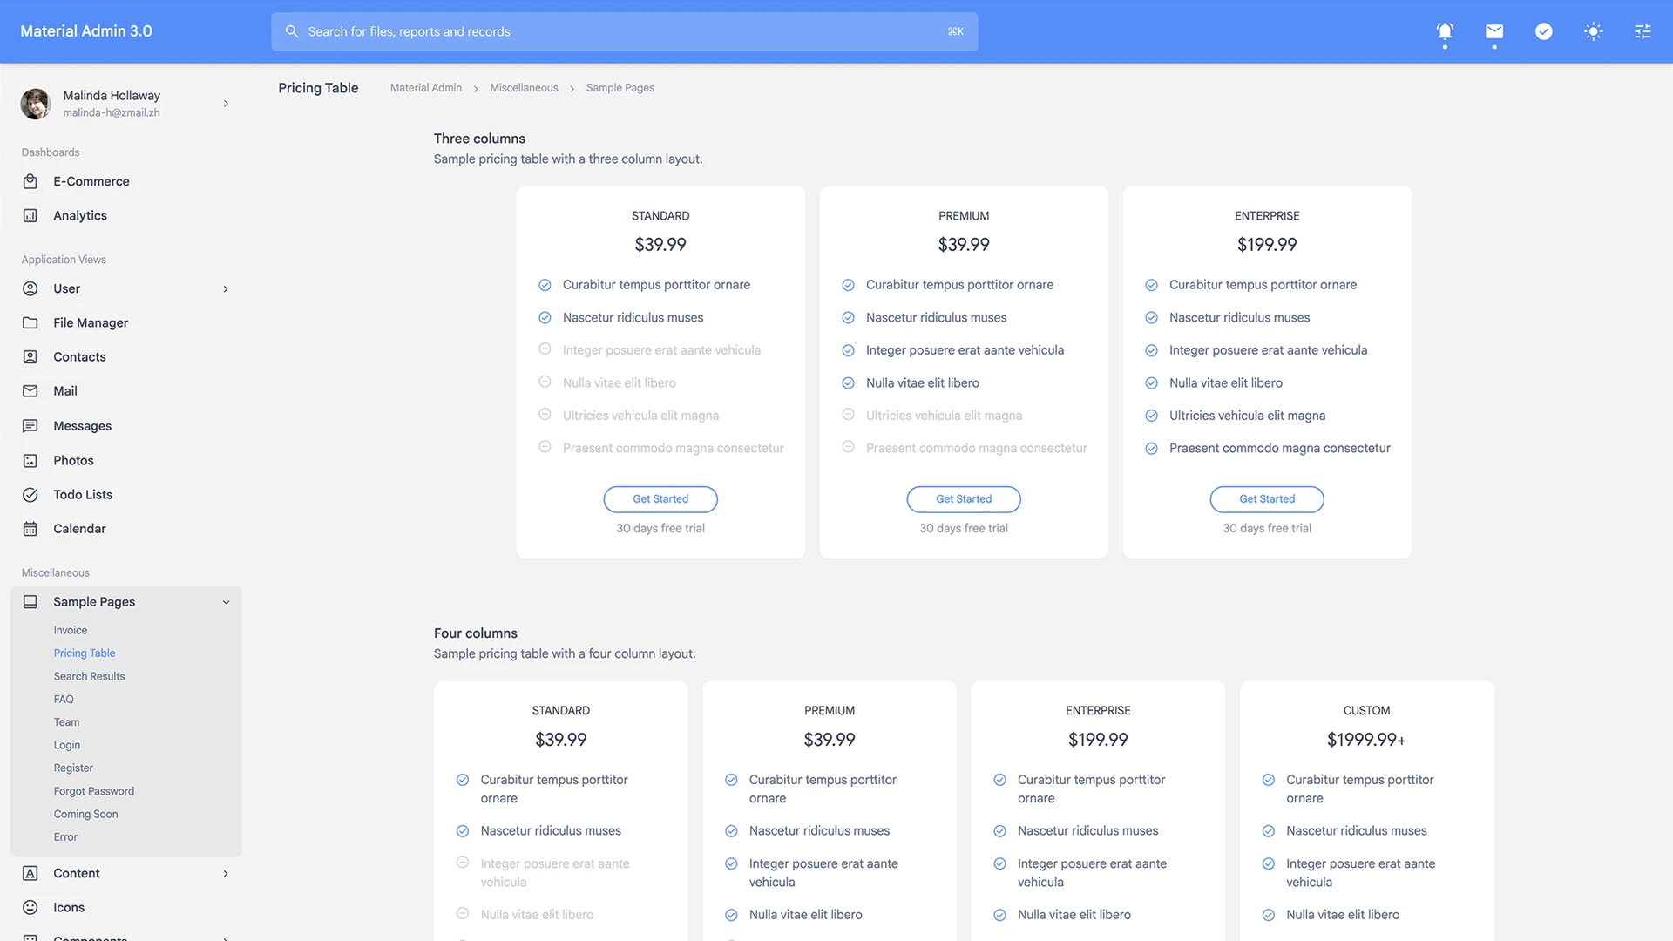Click check icon beside Custom plan 'Nascetur ridiculus muses'
The width and height of the screenshot is (1673, 941).
1269,831
